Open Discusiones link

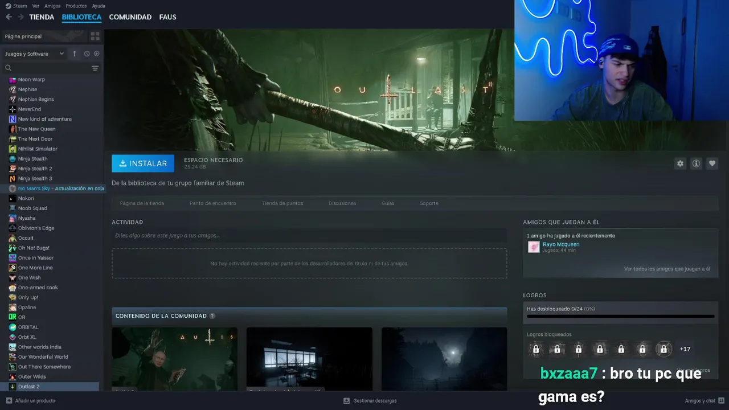pyautogui.click(x=342, y=203)
